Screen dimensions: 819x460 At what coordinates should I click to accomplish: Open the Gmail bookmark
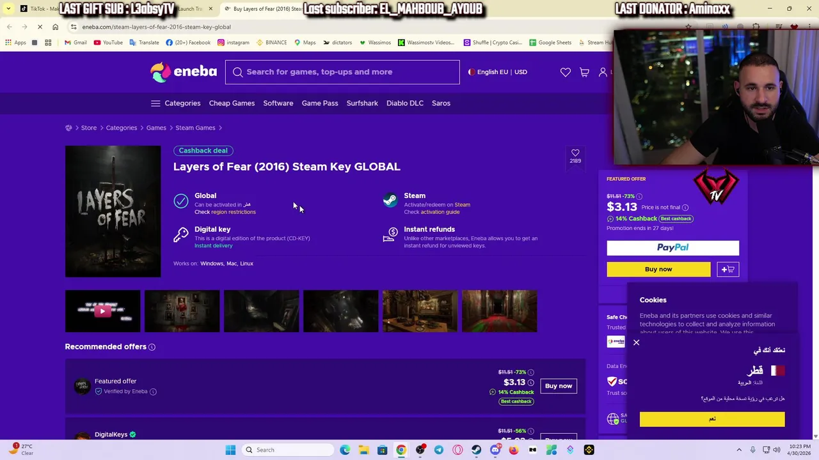coord(76,43)
